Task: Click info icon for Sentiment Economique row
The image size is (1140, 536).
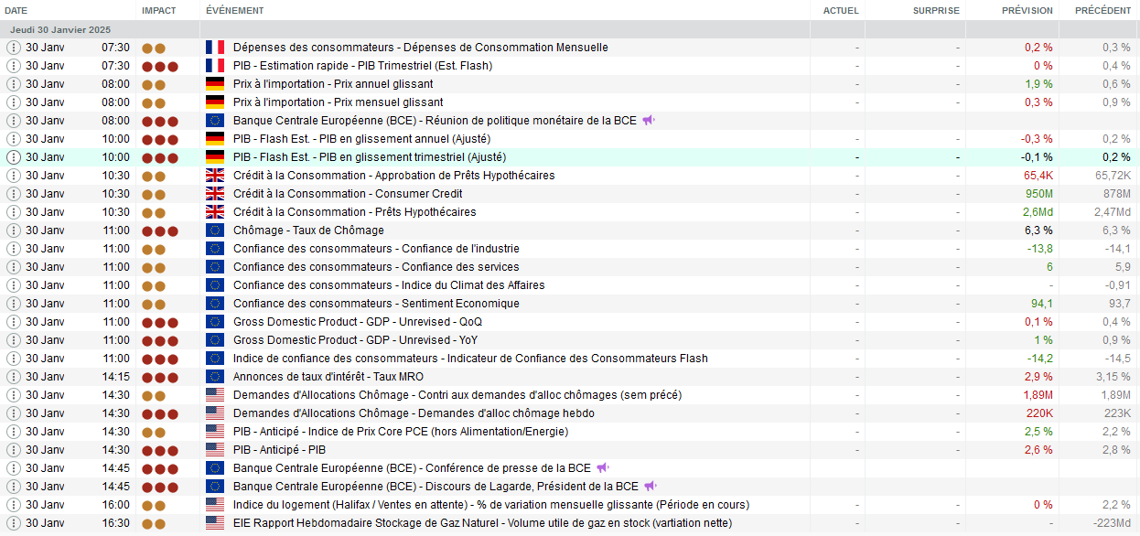Action: 13,304
